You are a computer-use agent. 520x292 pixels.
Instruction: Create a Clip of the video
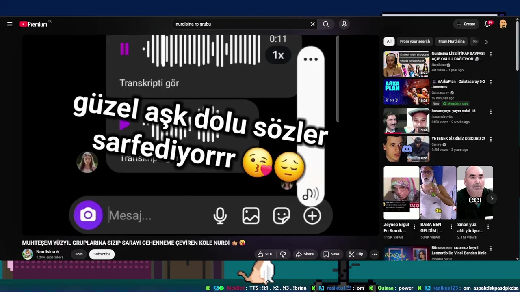tap(356, 254)
